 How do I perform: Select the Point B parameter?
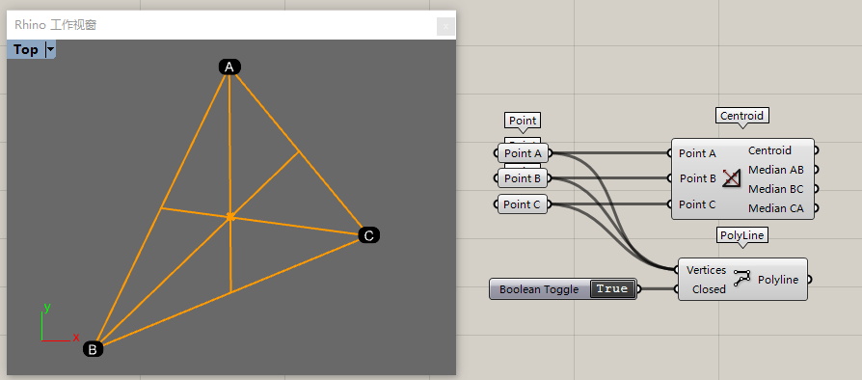point(523,178)
